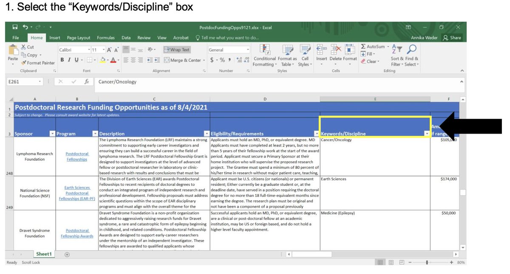The image size is (510, 274).
Task: Toggle Align Left horizontal alignment
Action: [x=125, y=60]
